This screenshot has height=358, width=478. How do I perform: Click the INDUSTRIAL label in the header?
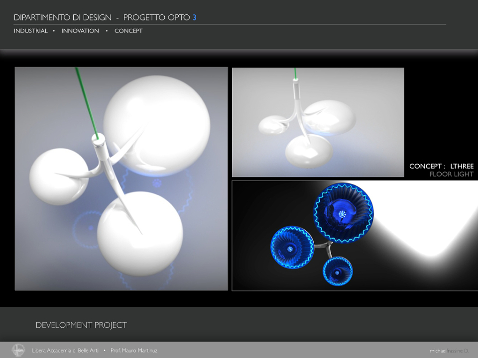click(31, 31)
